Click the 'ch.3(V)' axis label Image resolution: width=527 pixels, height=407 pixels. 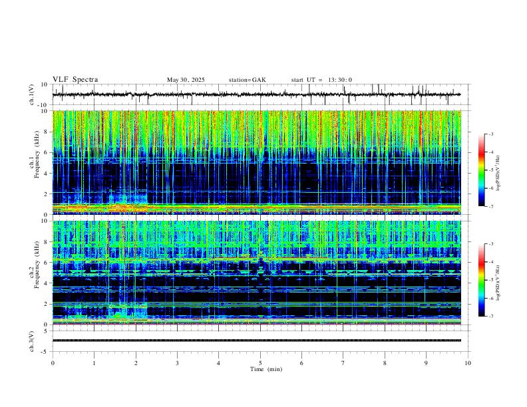32,341
